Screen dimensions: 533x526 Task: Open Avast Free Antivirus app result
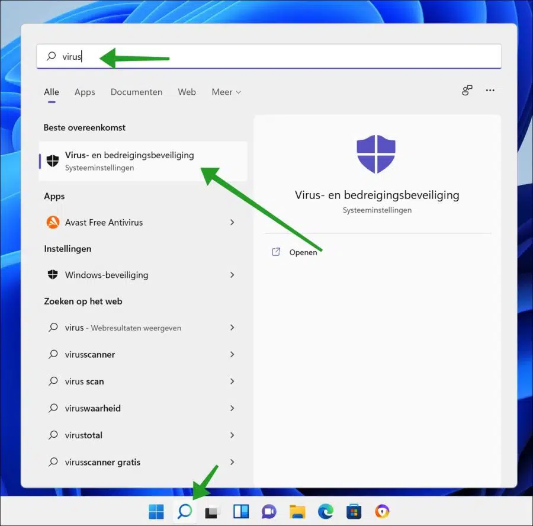143,222
